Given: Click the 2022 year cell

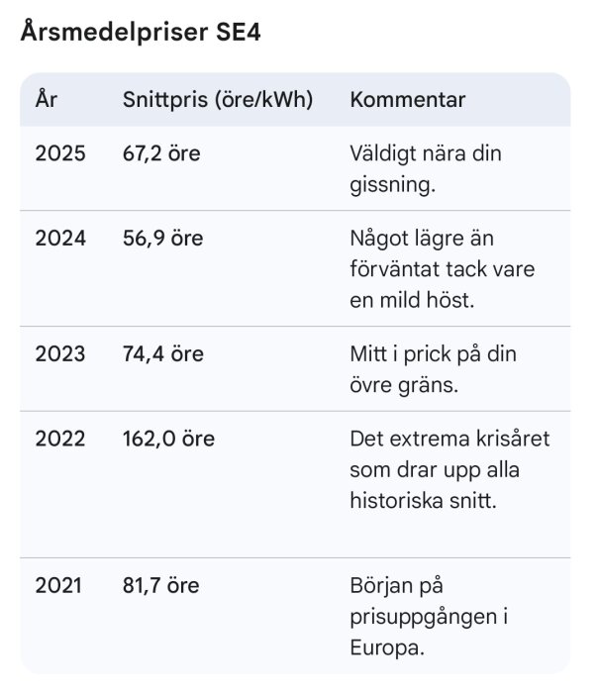Looking at the screenshot, I should 60,439.
